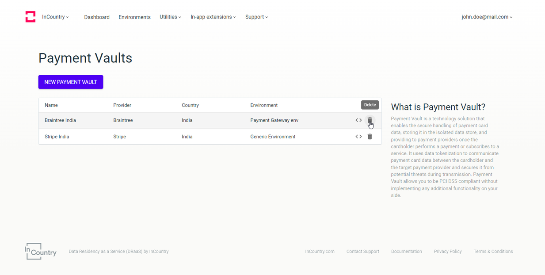
Task: Click the Payment Vaults page heading
Action: coord(85,58)
